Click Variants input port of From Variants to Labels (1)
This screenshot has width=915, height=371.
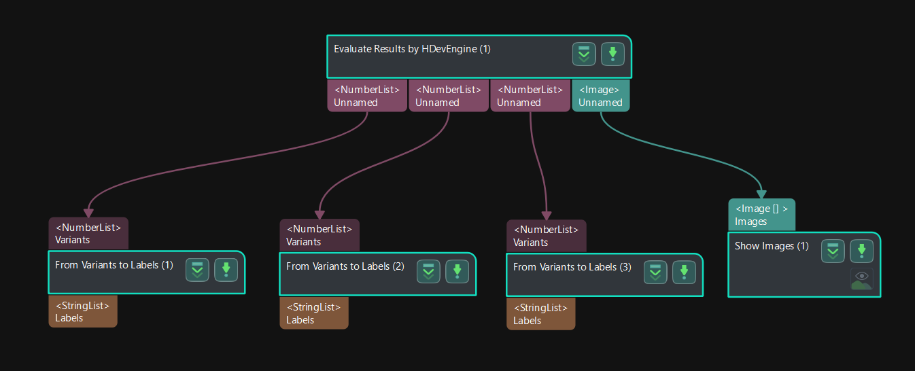point(88,233)
